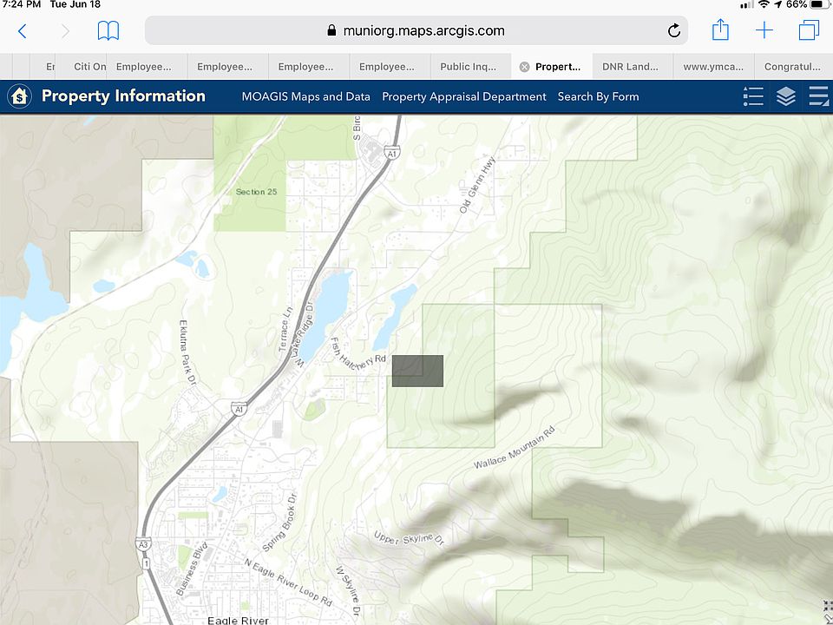
Task: Show all tabs overview icon
Action: coord(809,31)
